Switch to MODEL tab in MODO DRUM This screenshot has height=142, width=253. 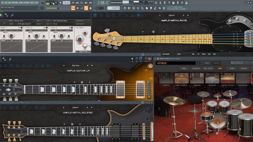pyautogui.click(x=184, y=68)
